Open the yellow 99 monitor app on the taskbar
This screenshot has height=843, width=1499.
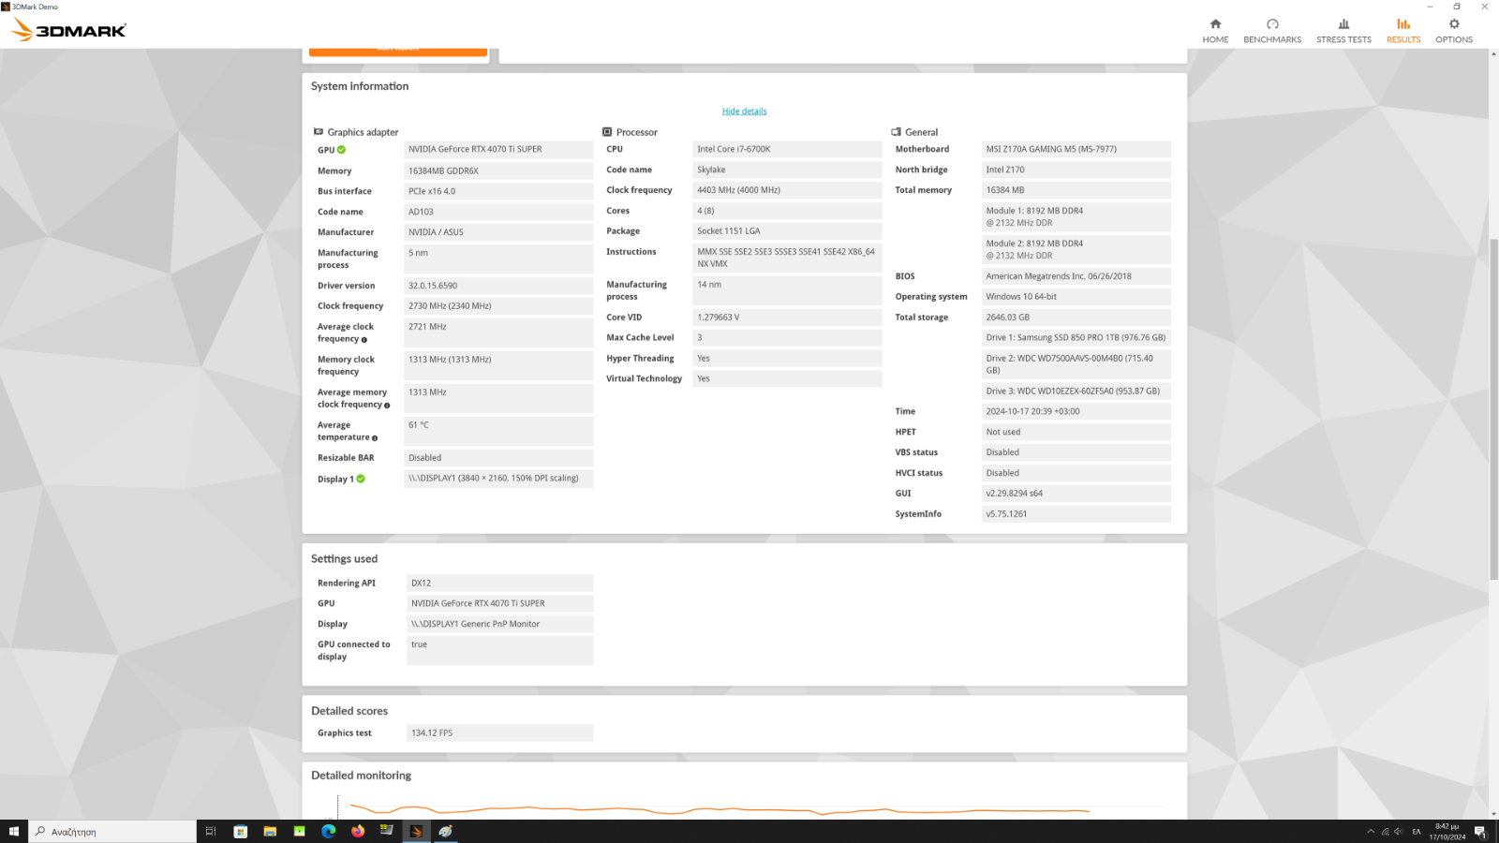pyautogui.click(x=387, y=831)
